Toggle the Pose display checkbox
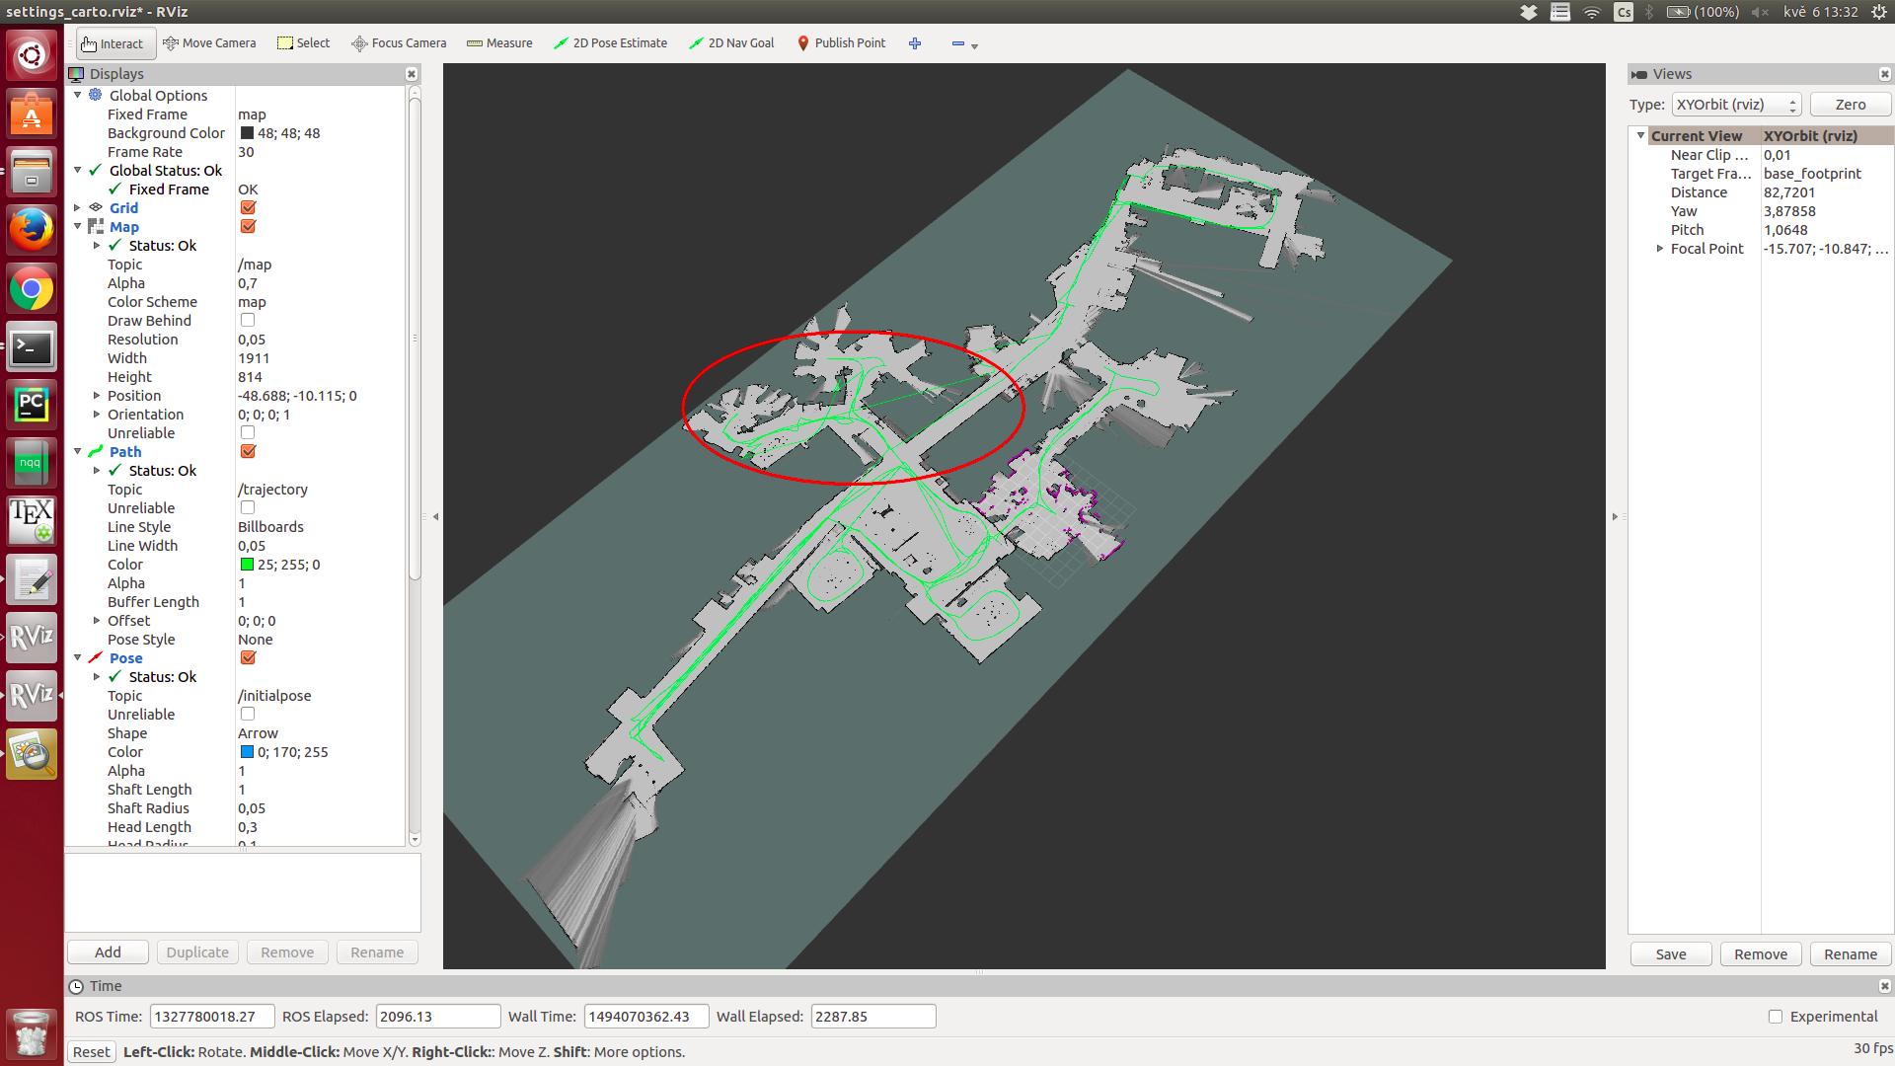 coord(248,658)
